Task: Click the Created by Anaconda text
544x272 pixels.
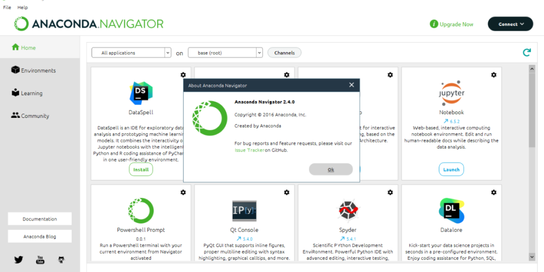Action: 258,126
